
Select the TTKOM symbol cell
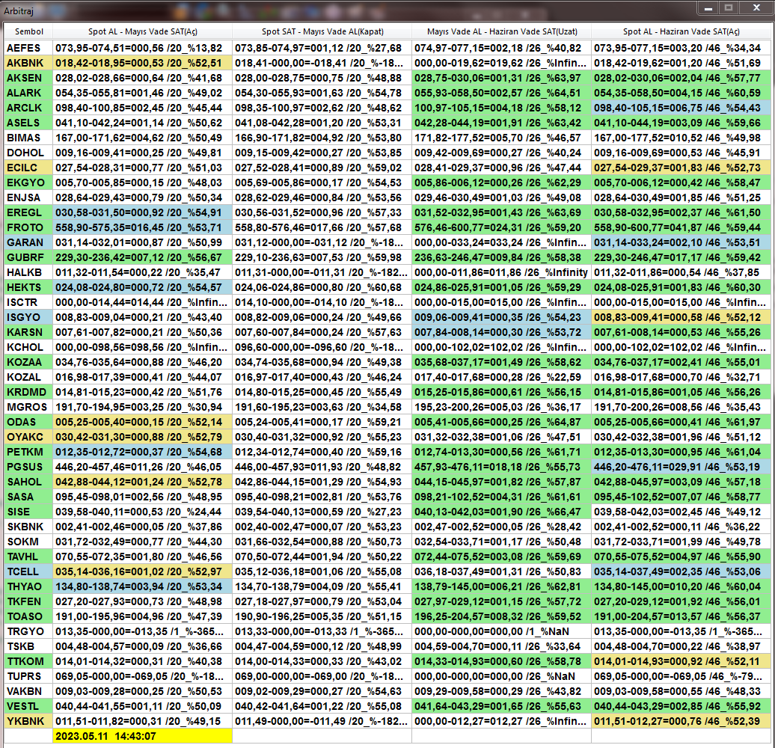(x=28, y=661)
